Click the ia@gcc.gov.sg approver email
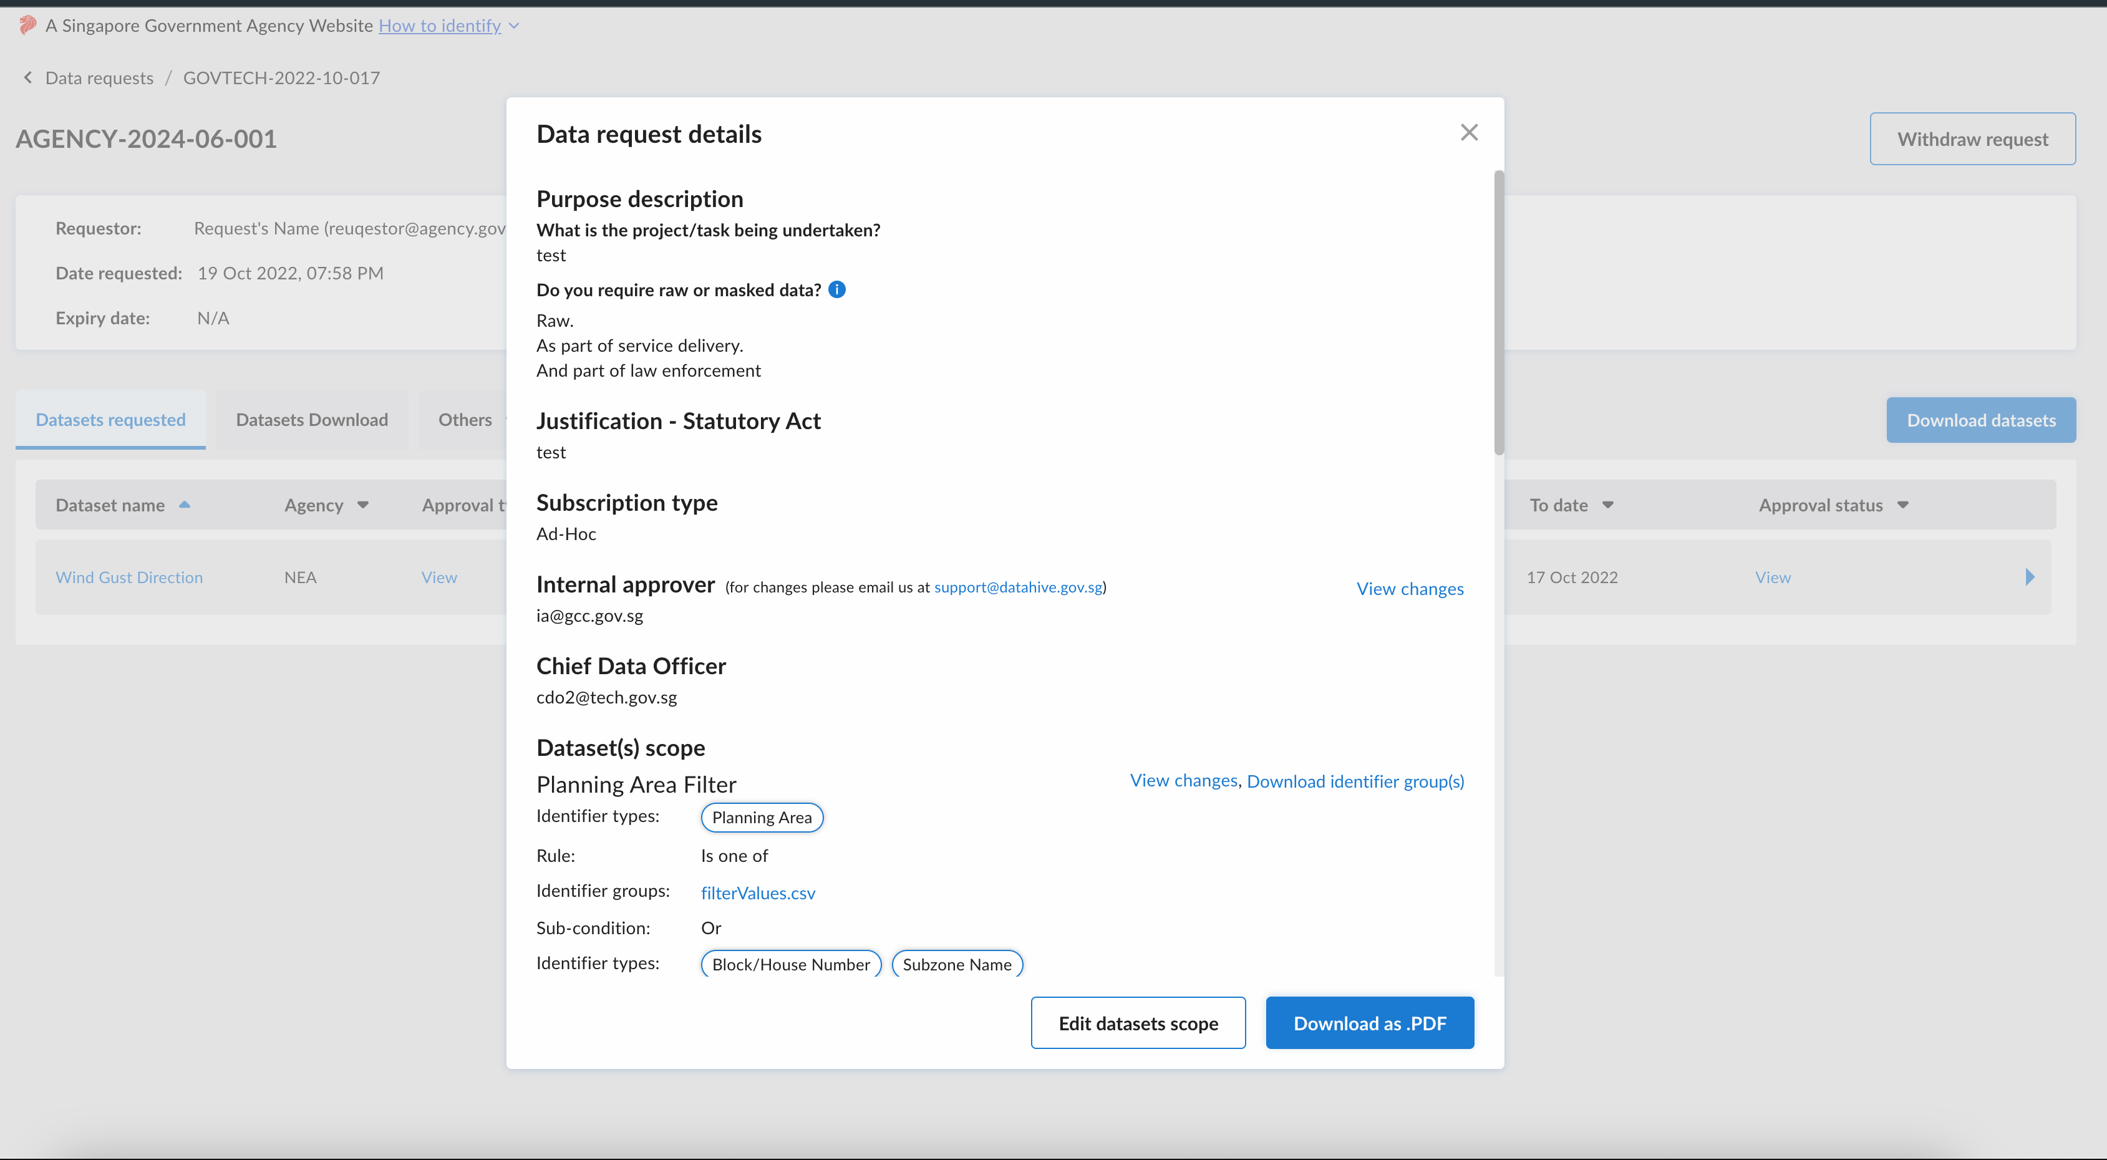Viewport: 2107px width, 1160px height. click(x=589, y=616)
